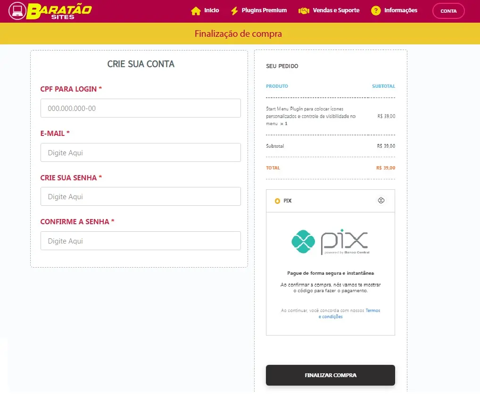Focus the CPF para login field
This screenshot has width=480, height=413.
tap(141, 108)
